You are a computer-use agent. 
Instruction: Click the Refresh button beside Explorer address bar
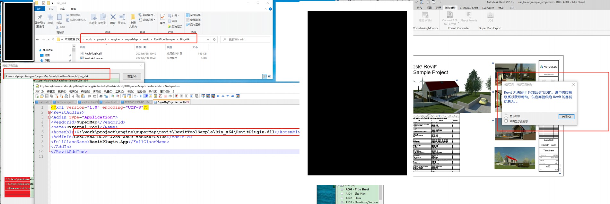click(214, 39)
